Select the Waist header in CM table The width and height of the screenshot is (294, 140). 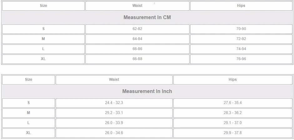coord(137,6)
